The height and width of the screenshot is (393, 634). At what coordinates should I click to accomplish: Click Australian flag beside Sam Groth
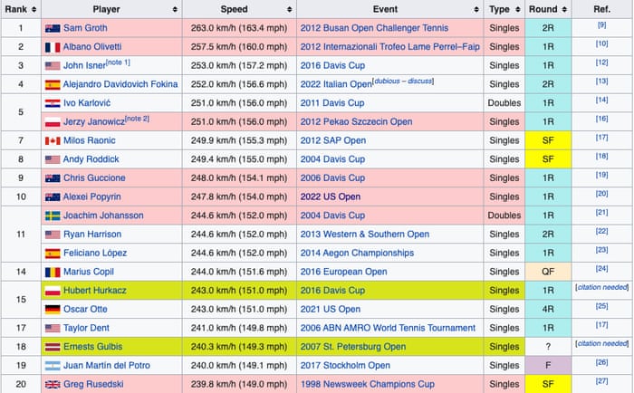[53, 28]
